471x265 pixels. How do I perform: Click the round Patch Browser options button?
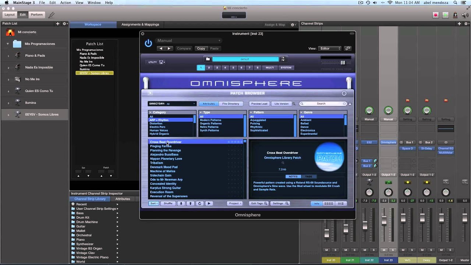(x=344, y=93)
